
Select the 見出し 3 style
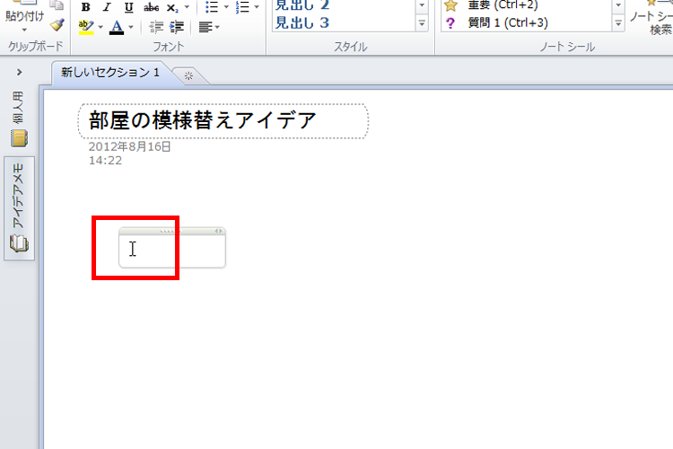(x=302, y=22)
